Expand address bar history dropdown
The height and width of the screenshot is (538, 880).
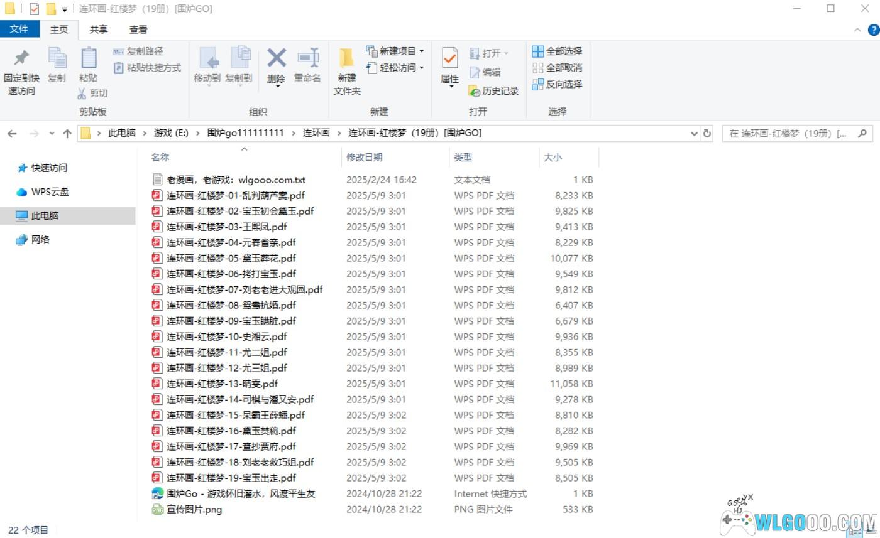(694, 133)
